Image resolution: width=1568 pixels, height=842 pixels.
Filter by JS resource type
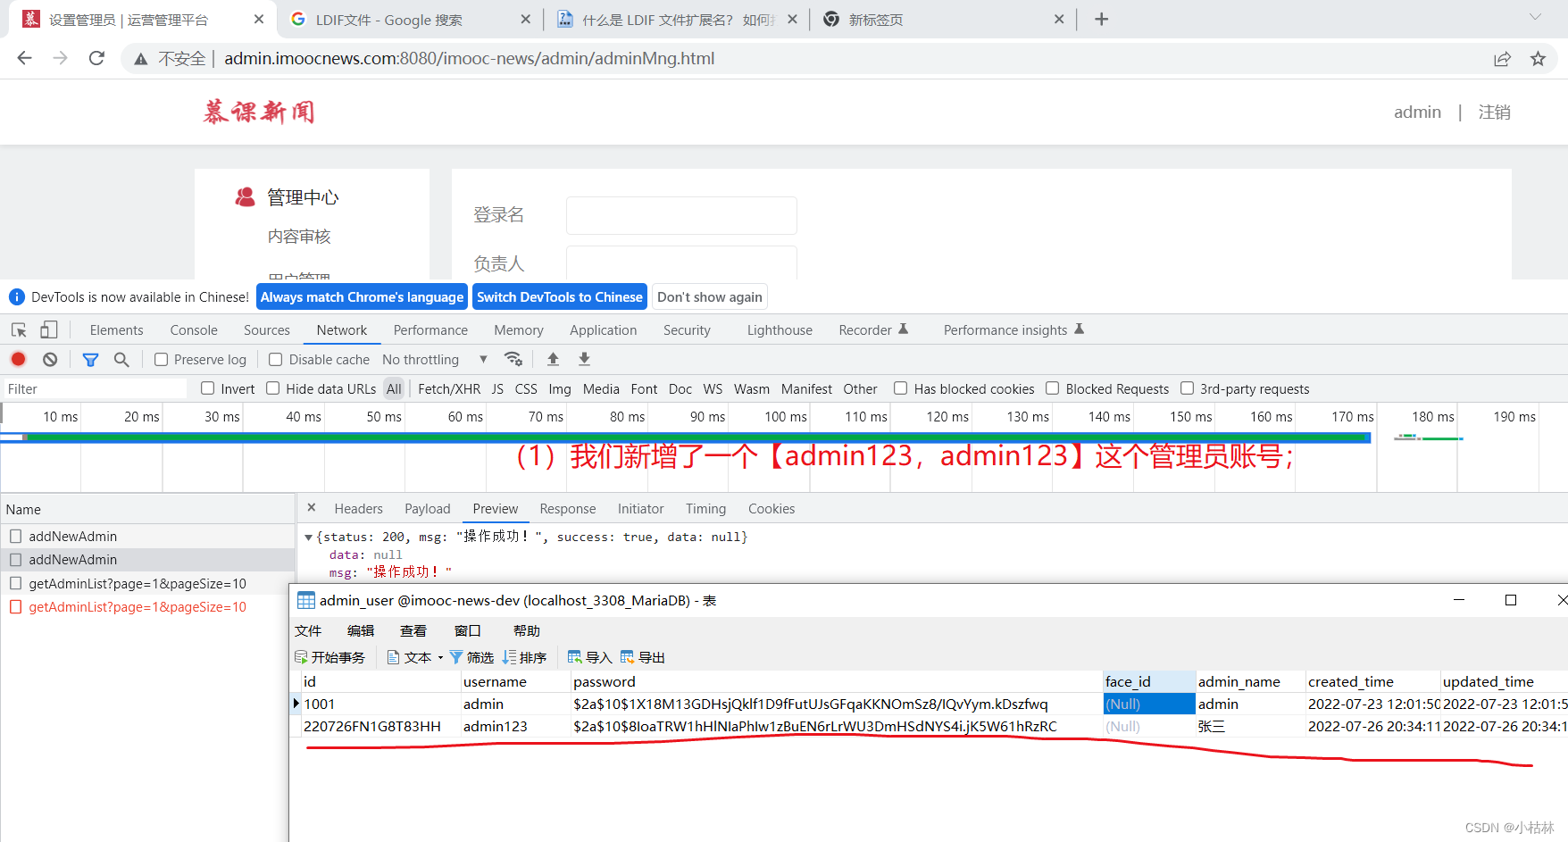[497, 388]
